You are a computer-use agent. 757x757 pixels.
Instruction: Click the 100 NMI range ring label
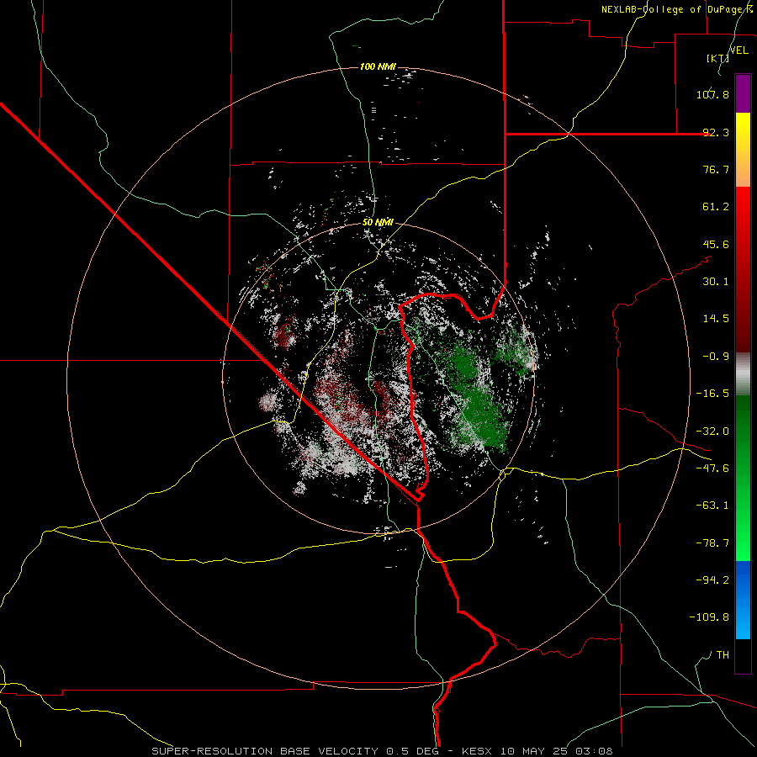pos(378,66)
